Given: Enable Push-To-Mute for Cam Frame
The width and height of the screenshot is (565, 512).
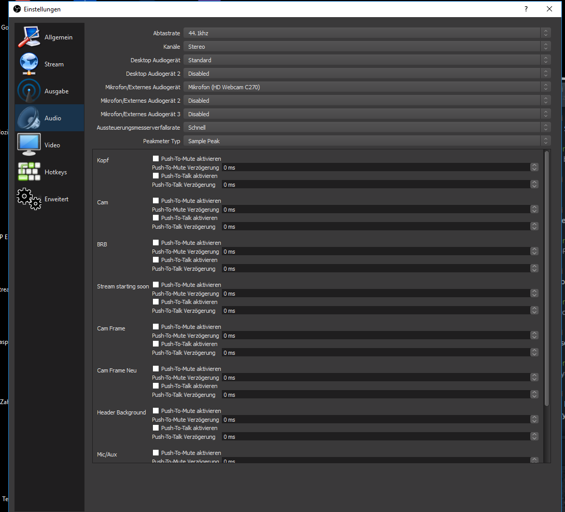Looking at the screenshot, I should click(156, 326).
